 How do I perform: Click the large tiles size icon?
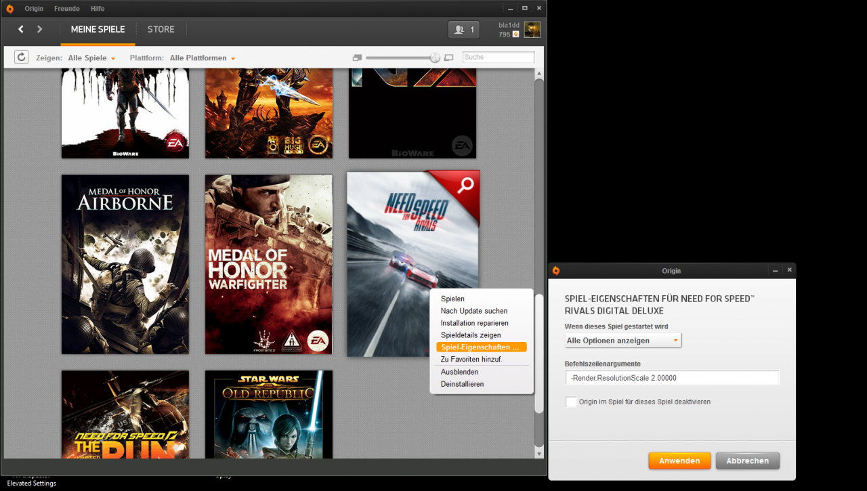(448, 58)
